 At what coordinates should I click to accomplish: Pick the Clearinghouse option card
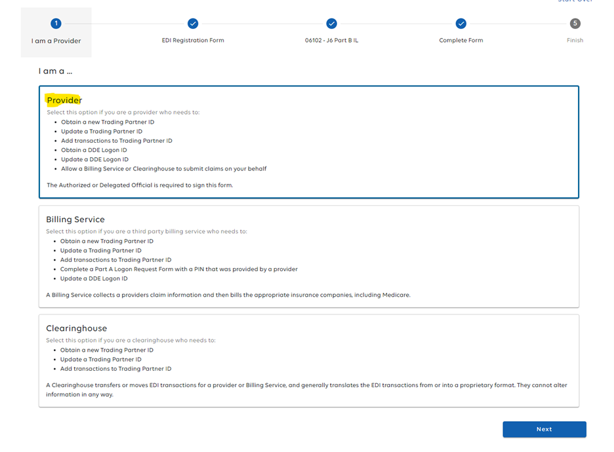pos(308,360)
